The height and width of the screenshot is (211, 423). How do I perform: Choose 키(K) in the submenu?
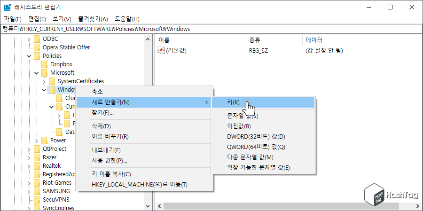(263, 102)
